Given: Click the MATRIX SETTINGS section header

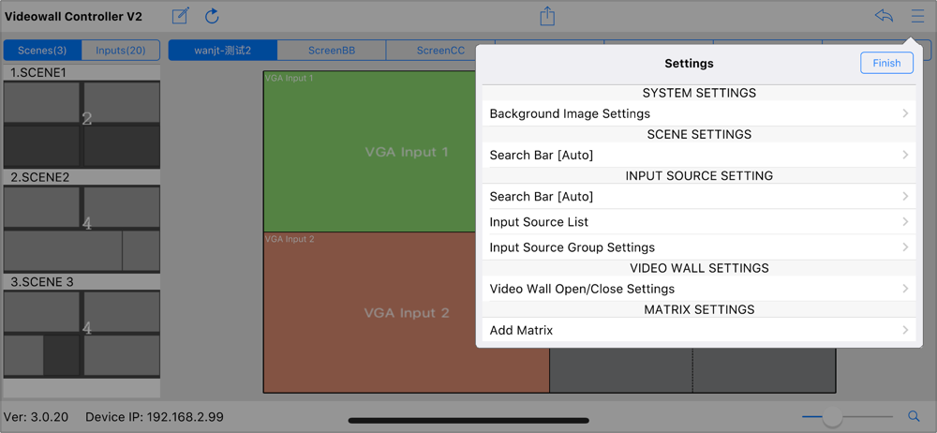Looking at the screenshot, I should click(699, 310).
